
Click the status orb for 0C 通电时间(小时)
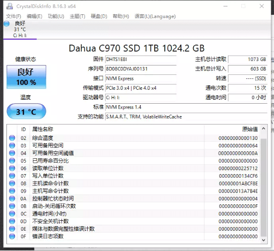coord(12,214)
